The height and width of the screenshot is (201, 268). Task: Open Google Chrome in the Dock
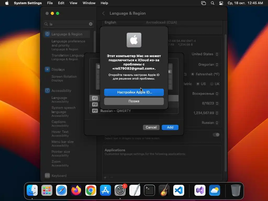point(91,190)
